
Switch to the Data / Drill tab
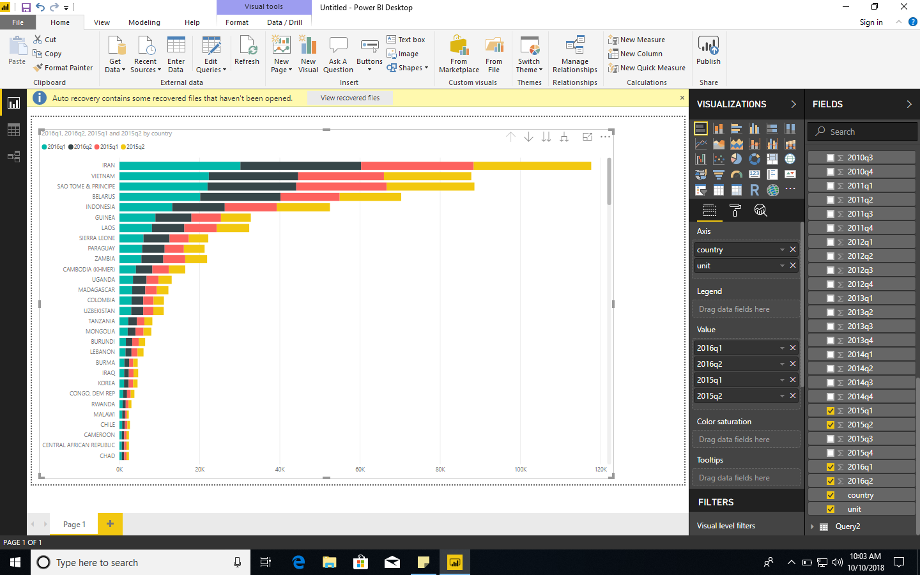tap(284, 22)
